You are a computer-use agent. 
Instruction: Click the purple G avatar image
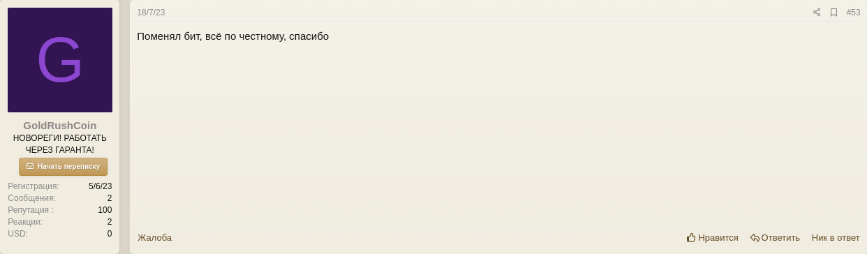(x=60, y=60)
